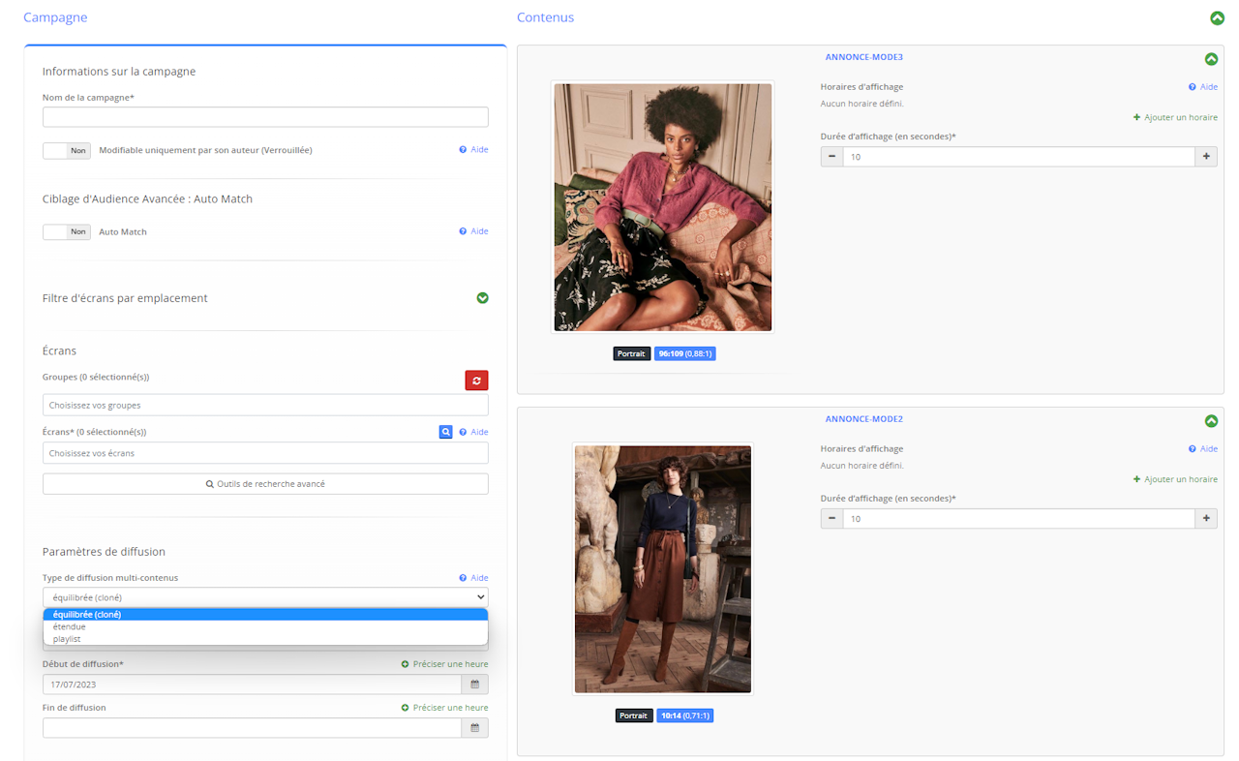The image size is (1239, 761).
Task: Select the étendue option
Action: (70, 626)
